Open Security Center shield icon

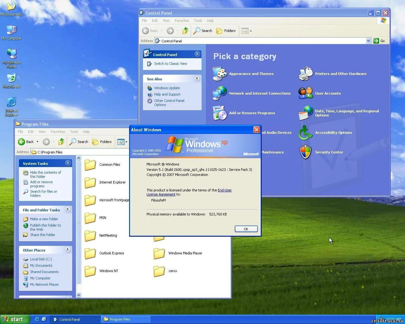tap(306, 152)
